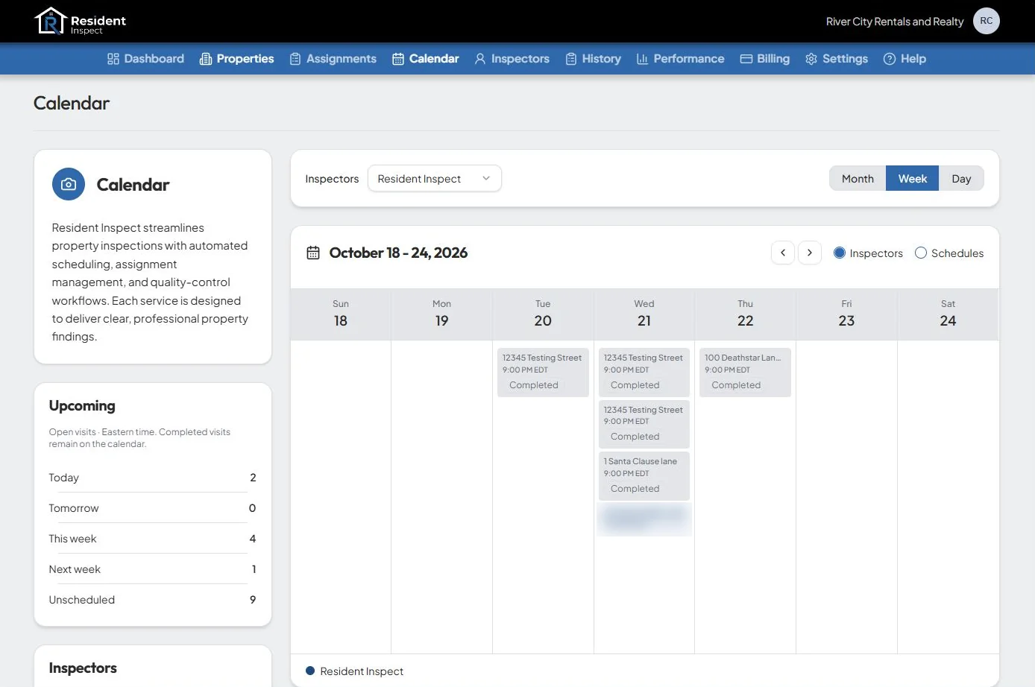
Task: Open the 100 Deathstar Lane visit
Action: [x=745, y=372]
